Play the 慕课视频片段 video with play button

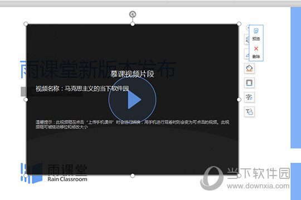[132, 99]
